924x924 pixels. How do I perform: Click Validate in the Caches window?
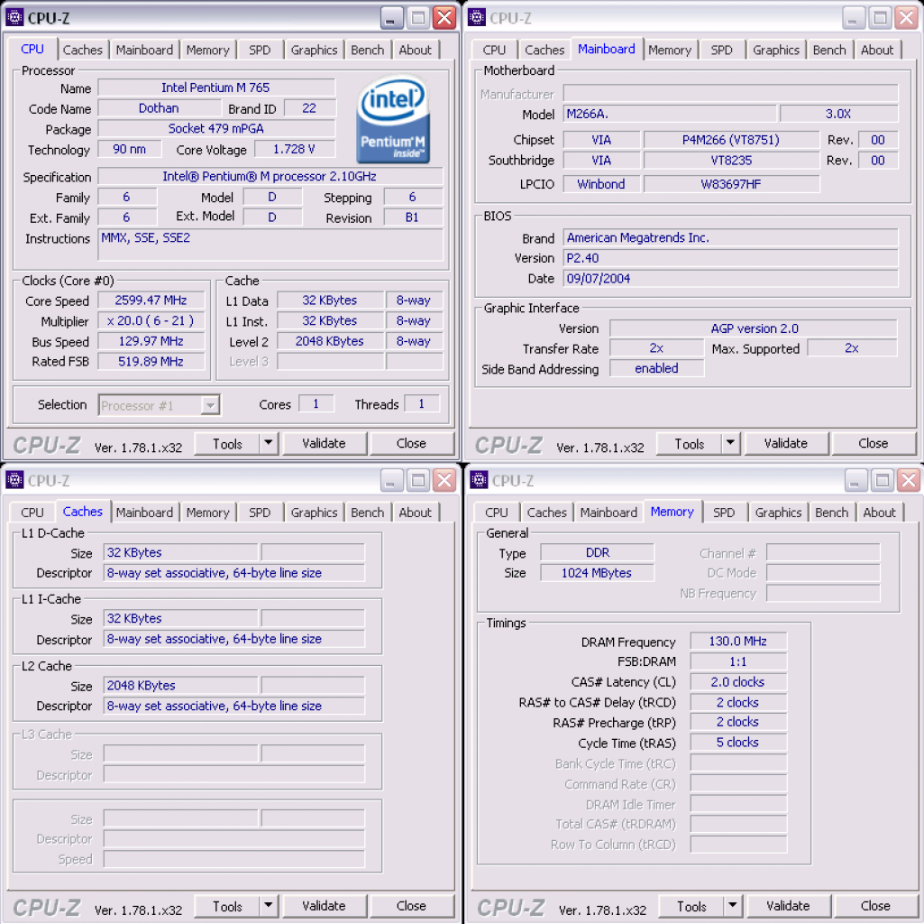[x=325, y=905]
